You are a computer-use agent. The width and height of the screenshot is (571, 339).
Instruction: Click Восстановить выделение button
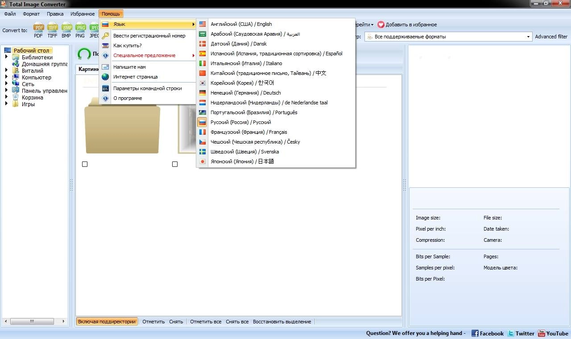(282, 322)
